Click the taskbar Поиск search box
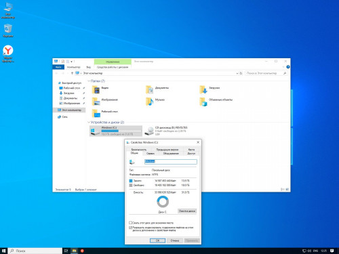The image size is (339, 254). (x=35, y=251)
